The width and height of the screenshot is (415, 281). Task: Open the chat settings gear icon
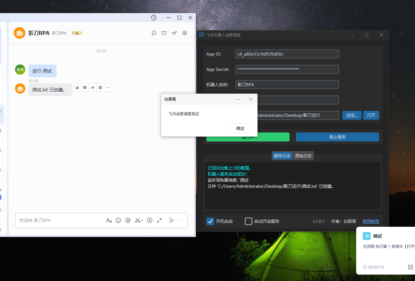pyautogui.click(x=185, y=33)
